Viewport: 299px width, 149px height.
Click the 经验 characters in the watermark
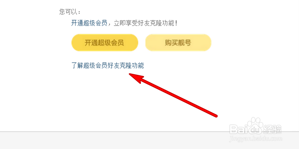coord(273,130)
